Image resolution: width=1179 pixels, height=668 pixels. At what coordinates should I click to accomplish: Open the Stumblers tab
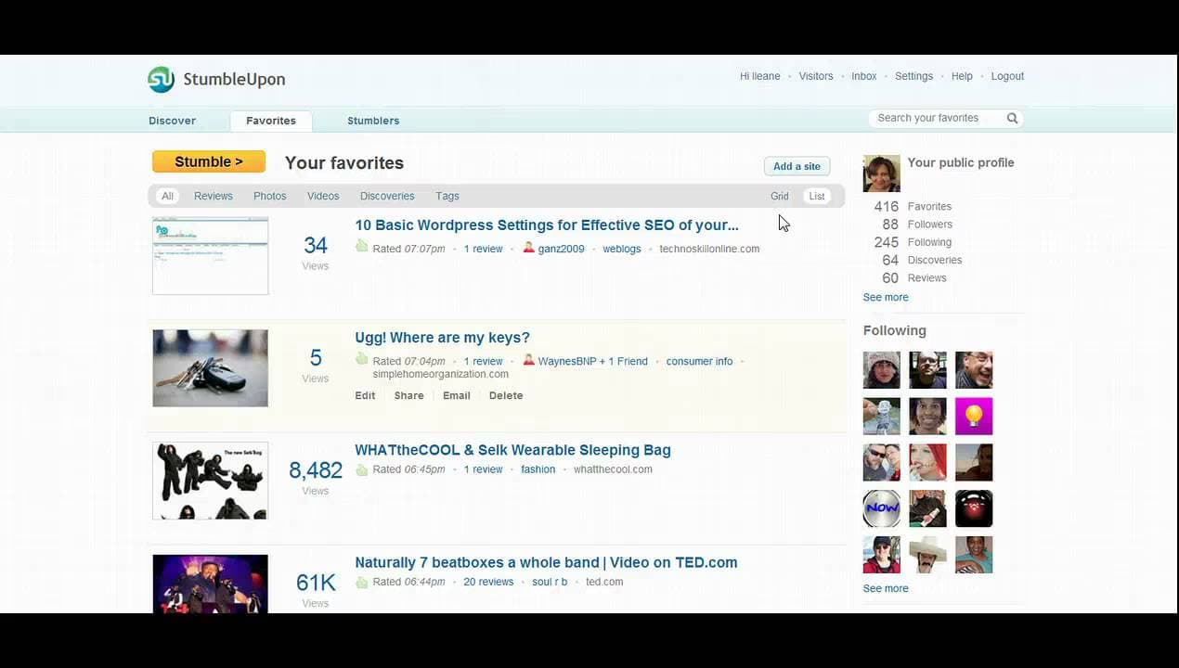tap(373, 121)
